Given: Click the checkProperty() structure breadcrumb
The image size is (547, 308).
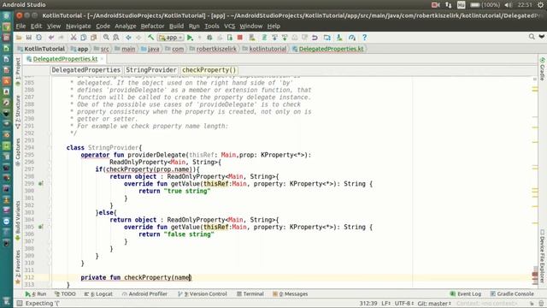Looking at the screenshot, I should (209, 70).
